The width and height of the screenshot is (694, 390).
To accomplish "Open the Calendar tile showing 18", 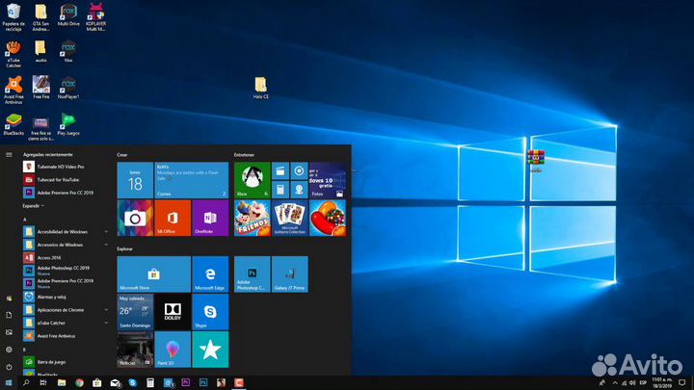I will pyautogui.click(x=135, y=180).
